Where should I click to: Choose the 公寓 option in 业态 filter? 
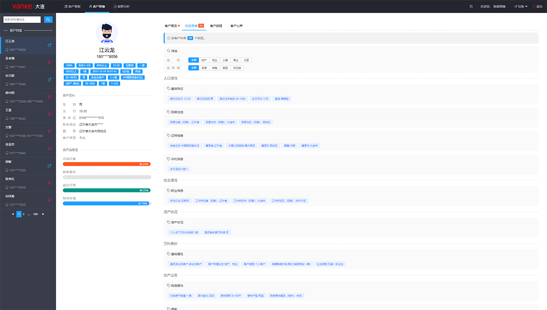pos(225,60)
